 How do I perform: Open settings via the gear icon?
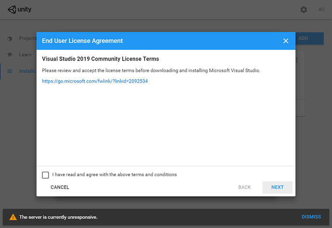point(304,10)
